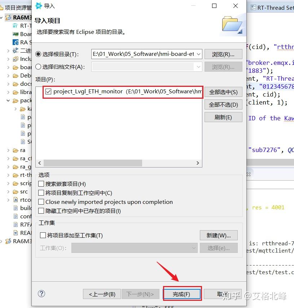Click the top RA6M3 project icon
Viewport: 294px width, 308px height.
(x=8, y=18)
